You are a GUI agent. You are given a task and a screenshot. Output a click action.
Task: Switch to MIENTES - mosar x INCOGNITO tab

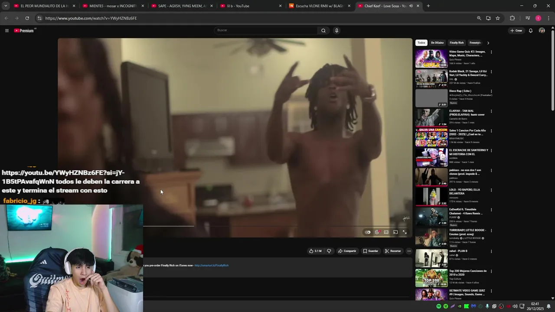(x=112, y=6)
